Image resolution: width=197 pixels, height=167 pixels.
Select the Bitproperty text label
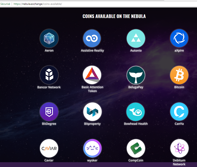click(92, 124)
